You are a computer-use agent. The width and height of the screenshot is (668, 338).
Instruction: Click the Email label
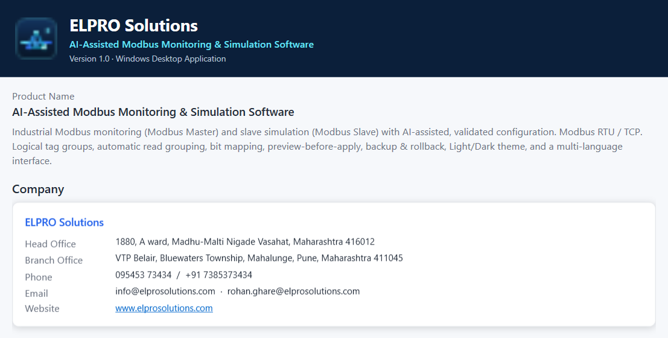[36, 293]
